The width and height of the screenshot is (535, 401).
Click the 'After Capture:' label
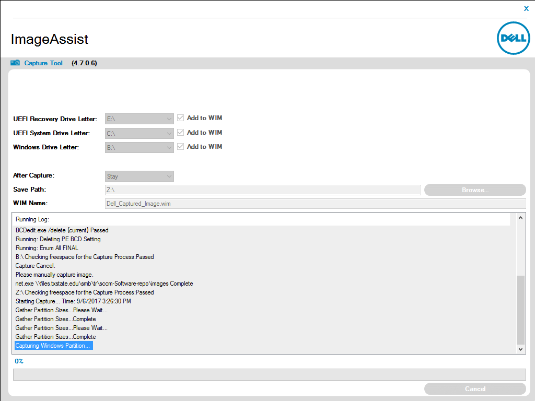tap(33, 175)
